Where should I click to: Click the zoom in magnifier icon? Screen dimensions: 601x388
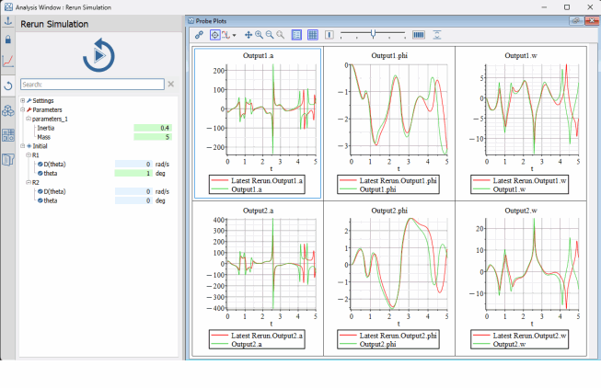point(259,35)
